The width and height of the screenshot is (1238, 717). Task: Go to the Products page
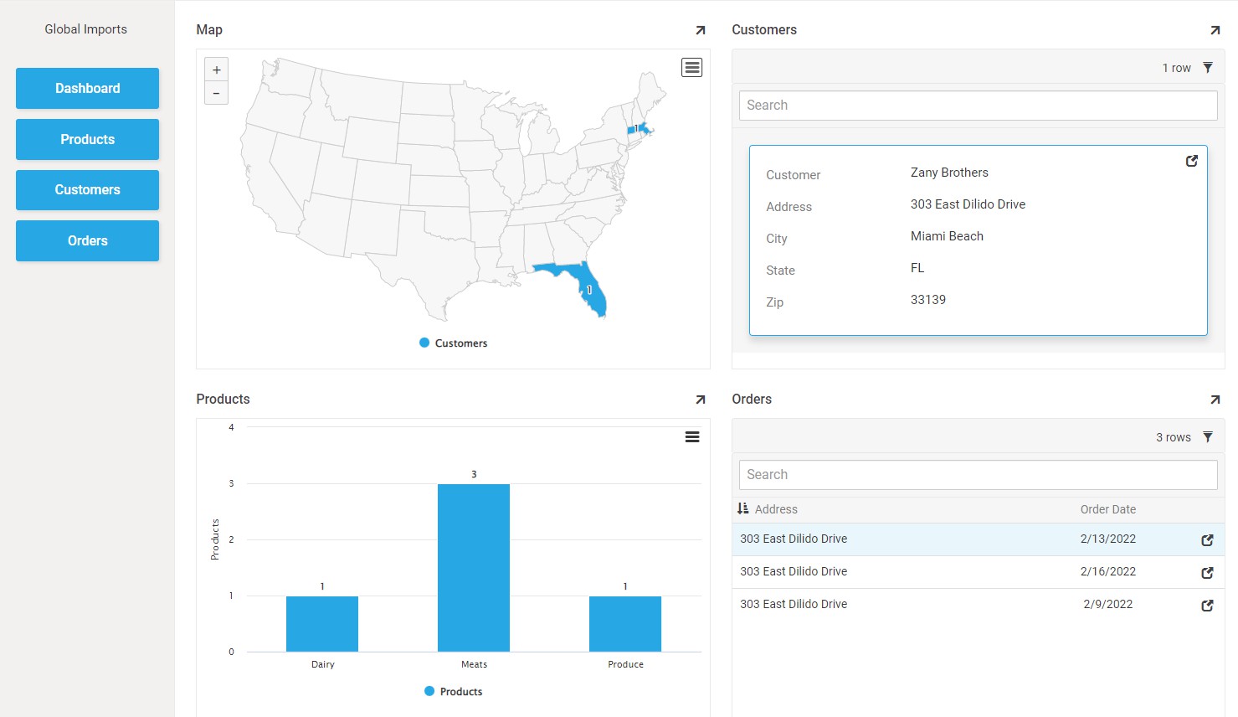(x=87, y=139)
